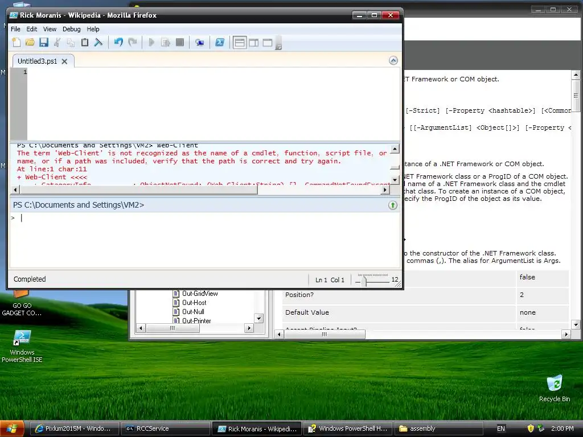Click the green command pane arrow button

[x=393, y=205]
